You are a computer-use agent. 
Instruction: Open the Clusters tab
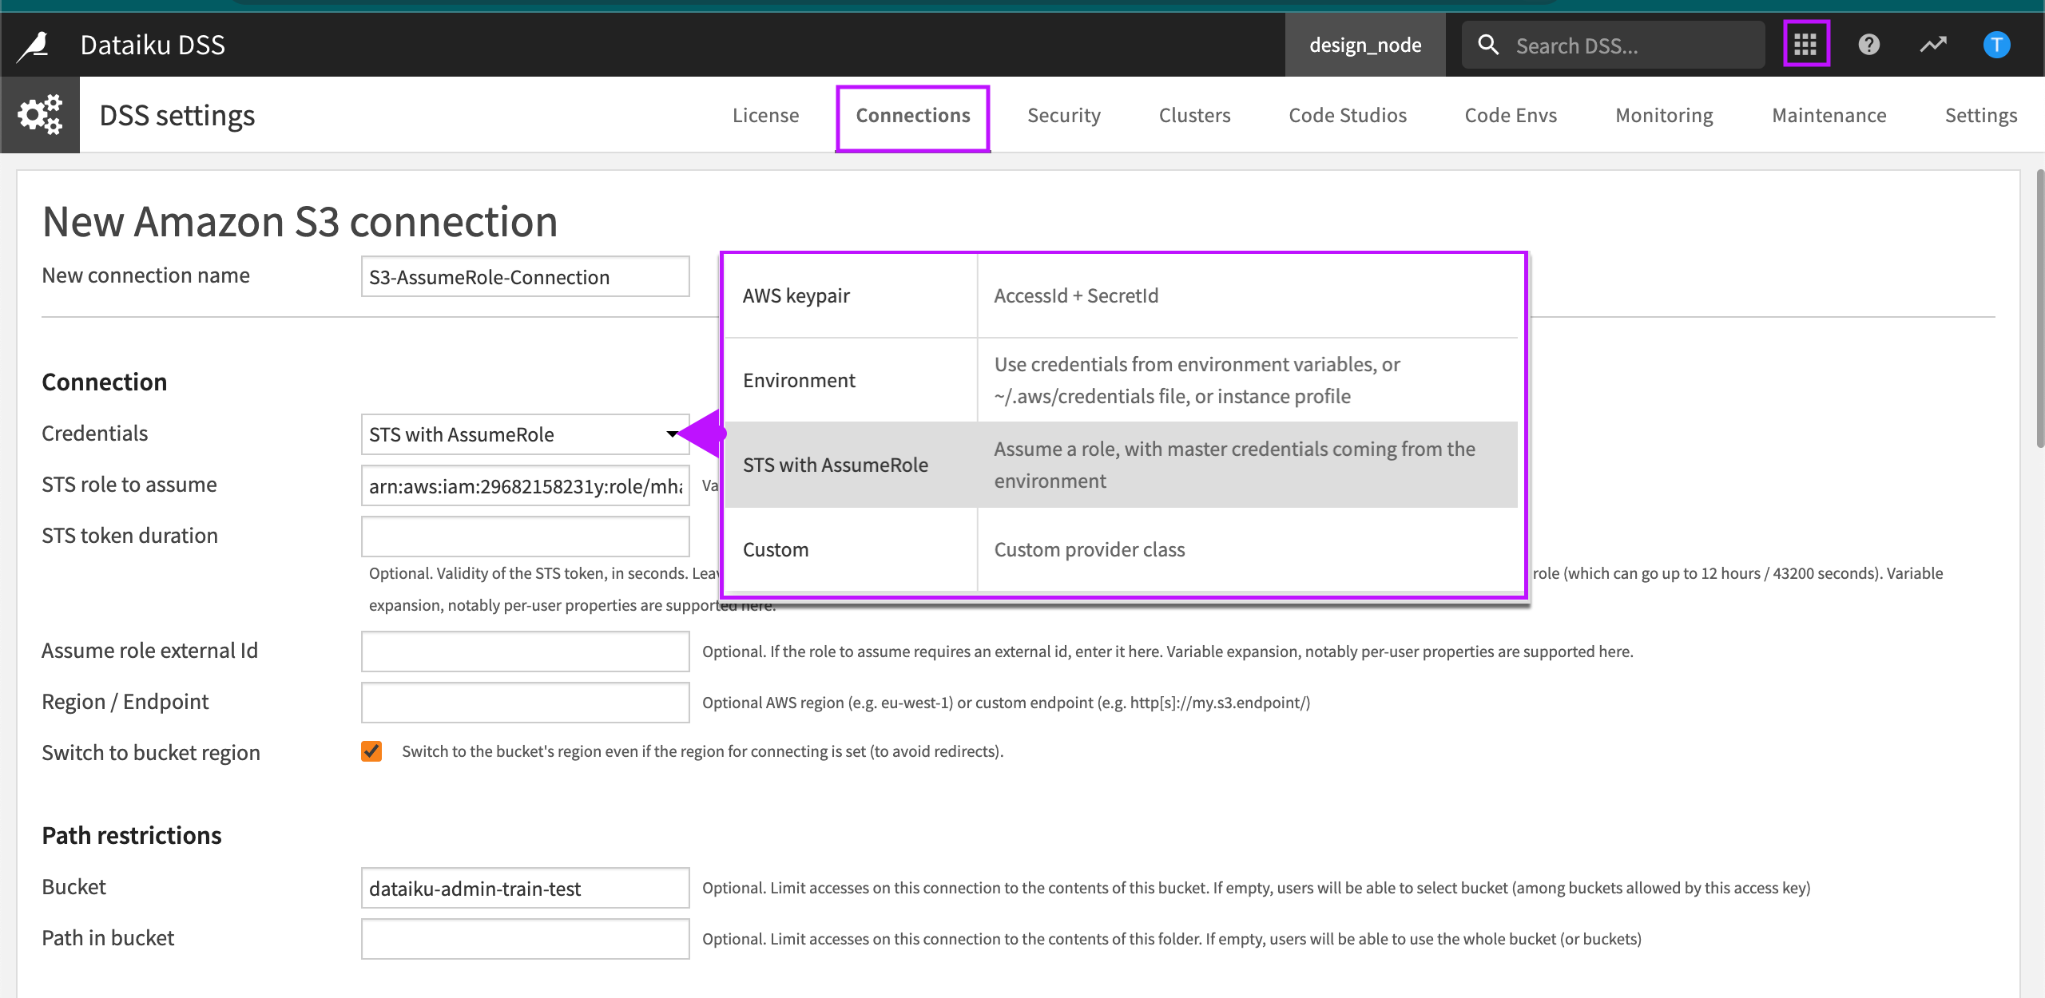pyautogui.click(x=1194, y=115)
